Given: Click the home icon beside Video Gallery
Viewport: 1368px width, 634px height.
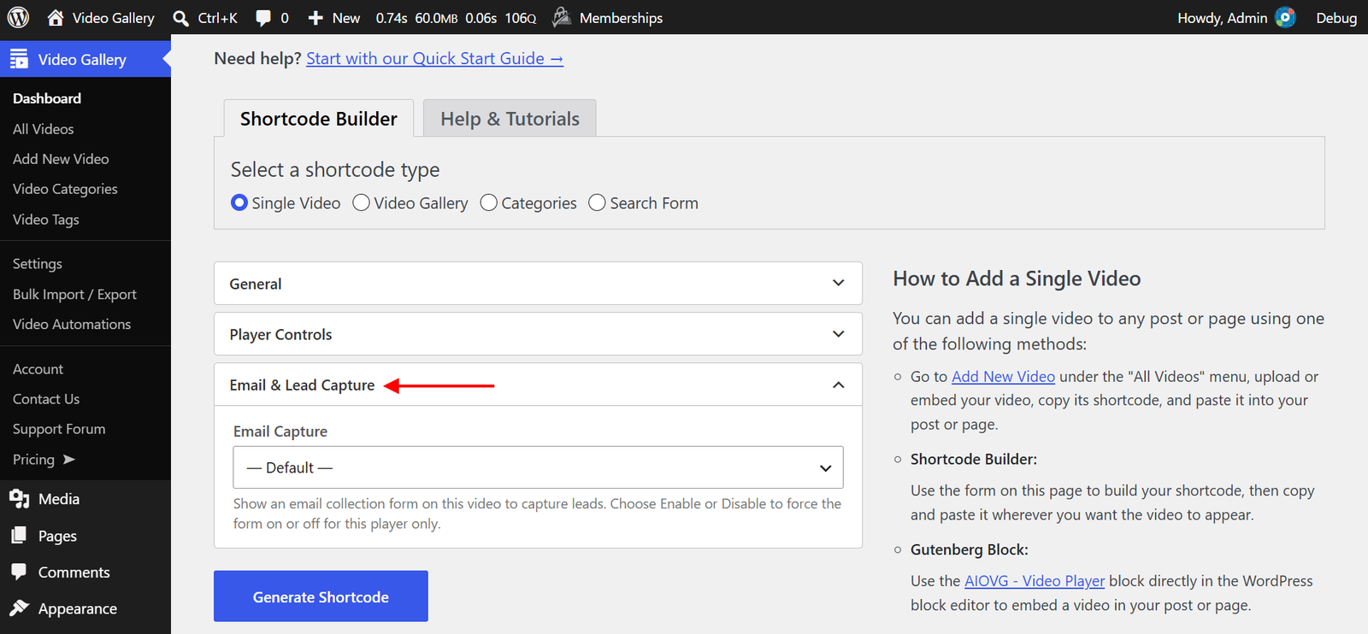Looking at the screenshot, I should pos(56,17).
